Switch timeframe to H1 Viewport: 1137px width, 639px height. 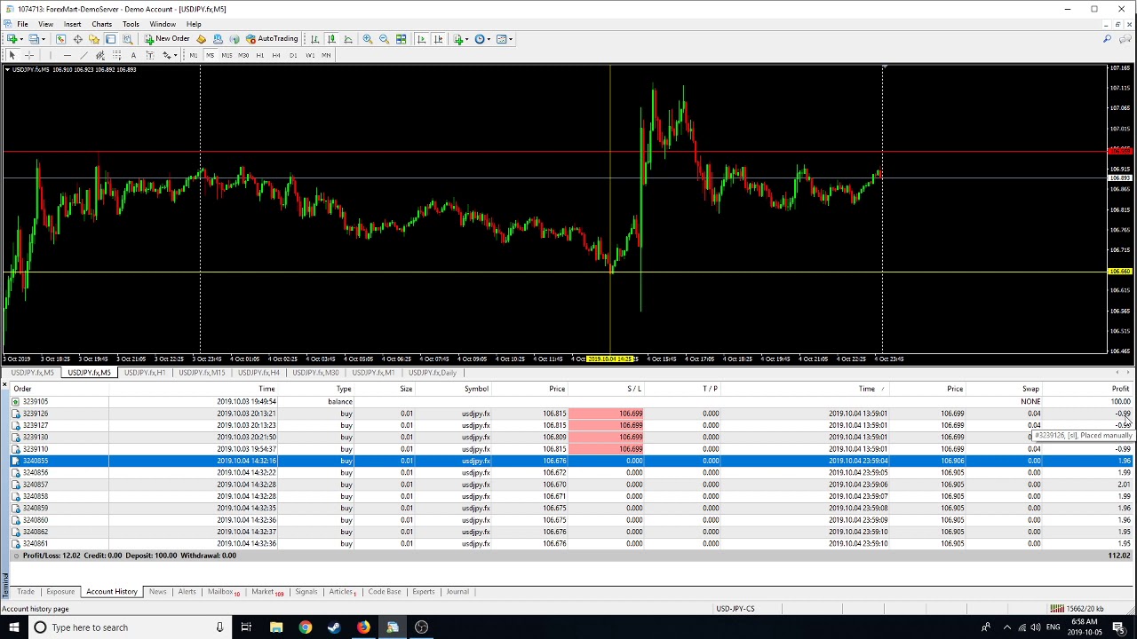tap(259, 55)
